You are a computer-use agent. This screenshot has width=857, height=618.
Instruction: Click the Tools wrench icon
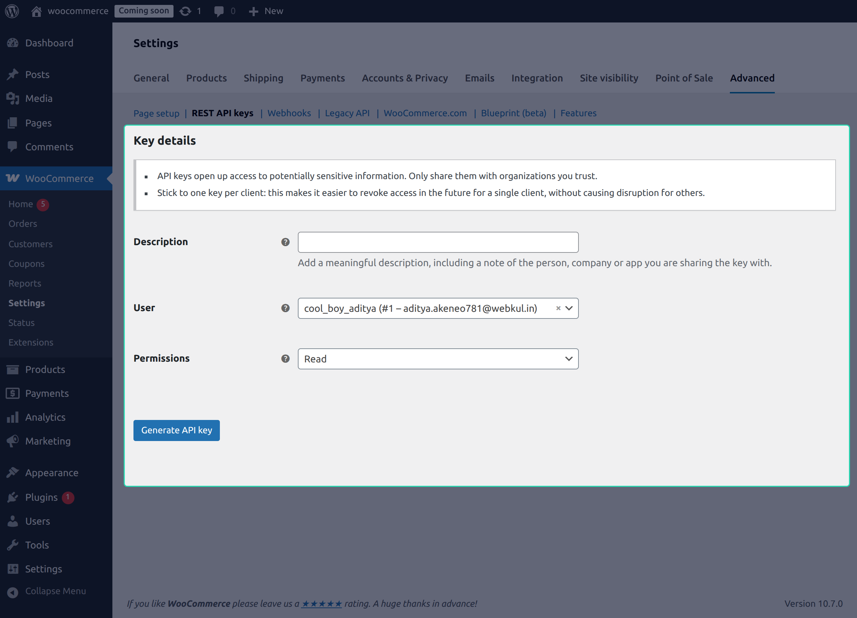[x=13, y=545]
